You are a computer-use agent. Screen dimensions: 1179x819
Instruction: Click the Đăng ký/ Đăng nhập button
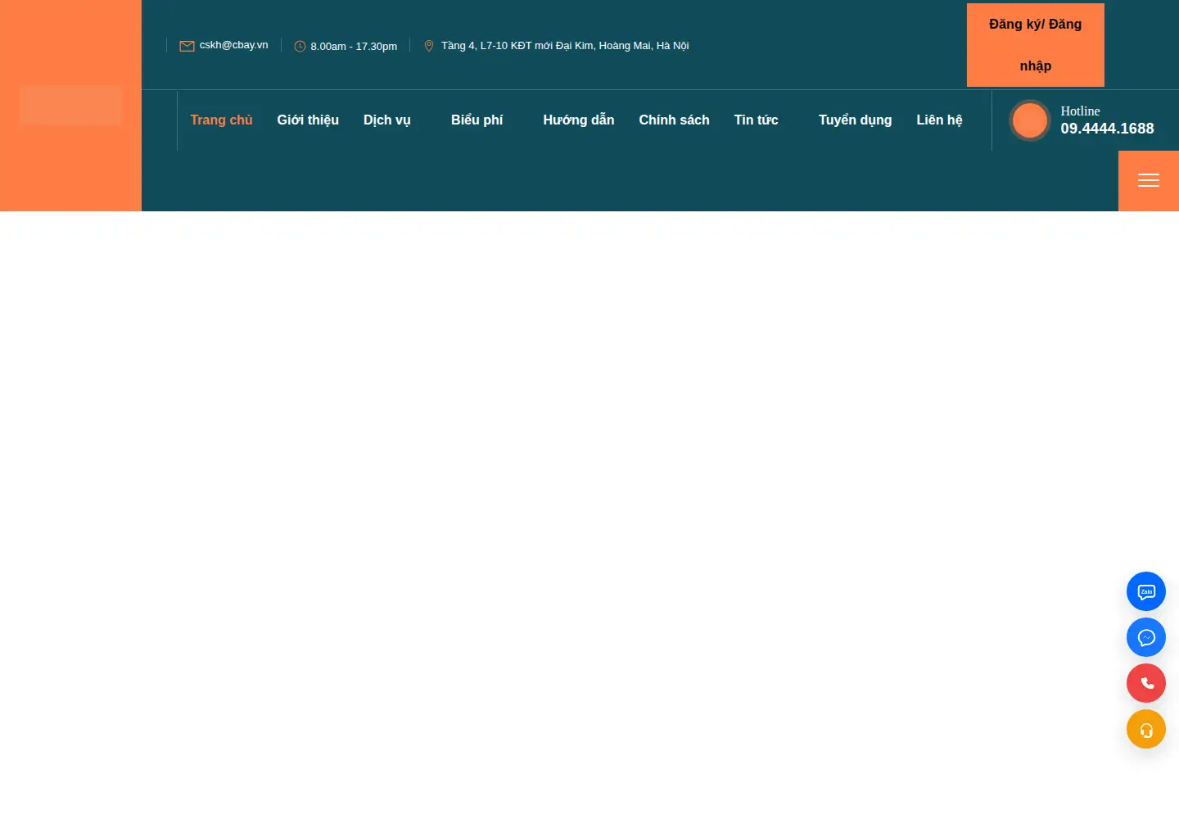point(1036,45)
